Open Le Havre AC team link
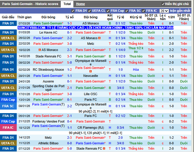This screenshot has width=194, height=152. [48, 32]
